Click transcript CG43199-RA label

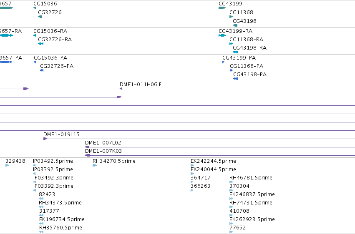[235, 31]
